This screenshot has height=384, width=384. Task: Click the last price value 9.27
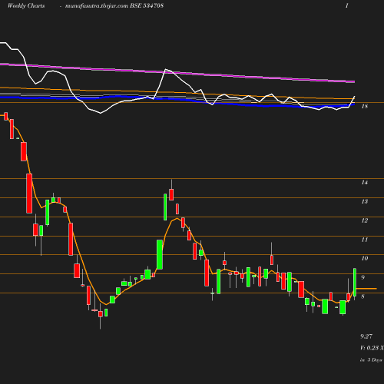tap(366, 336)
